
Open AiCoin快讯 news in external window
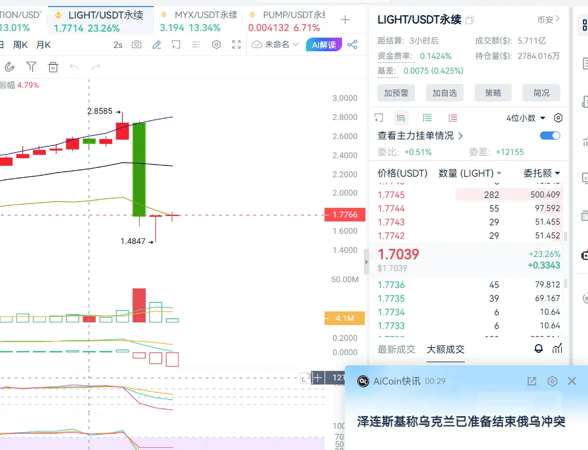532,381
